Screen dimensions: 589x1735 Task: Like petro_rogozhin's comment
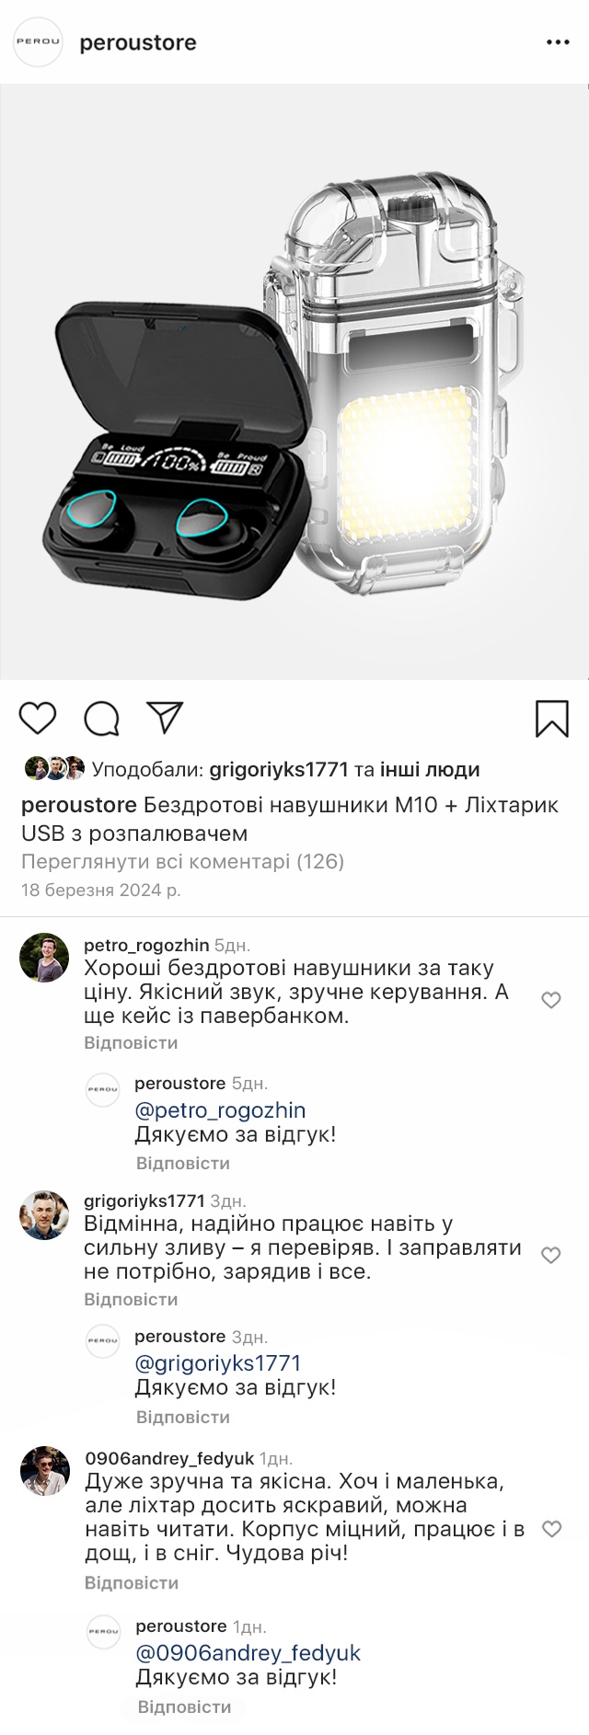coord(550,1000)
